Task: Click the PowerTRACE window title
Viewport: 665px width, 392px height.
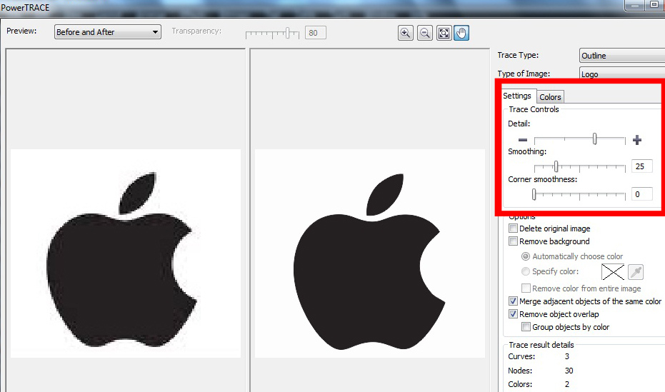Action: tap(25, 8)
